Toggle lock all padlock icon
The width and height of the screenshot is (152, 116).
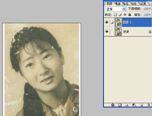point(129,15)
